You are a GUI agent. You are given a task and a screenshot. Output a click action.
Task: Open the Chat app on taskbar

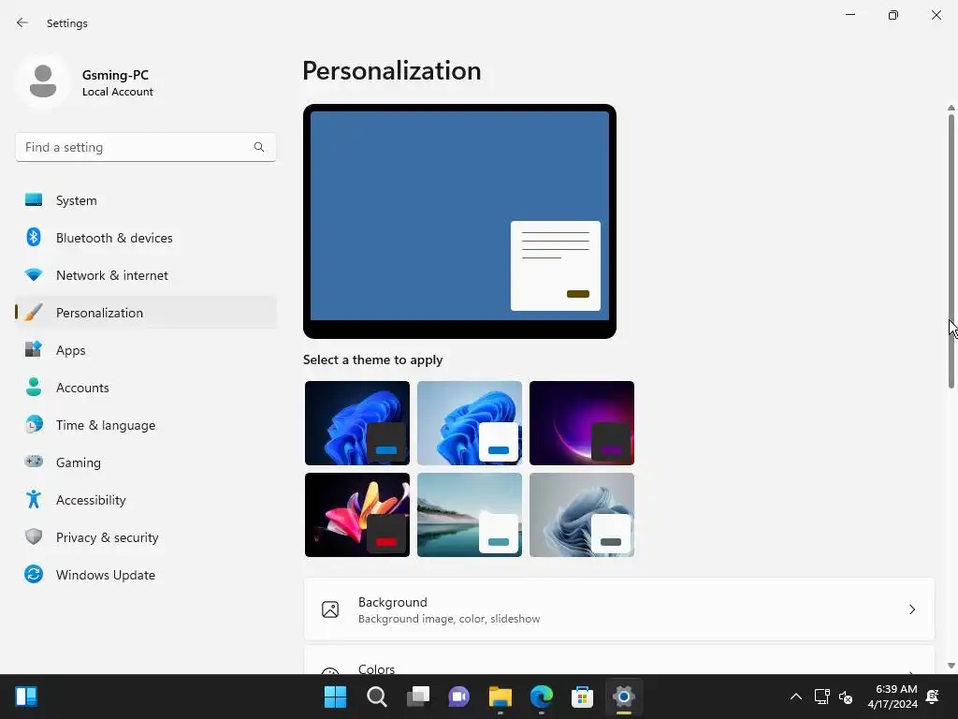(458, 697)
